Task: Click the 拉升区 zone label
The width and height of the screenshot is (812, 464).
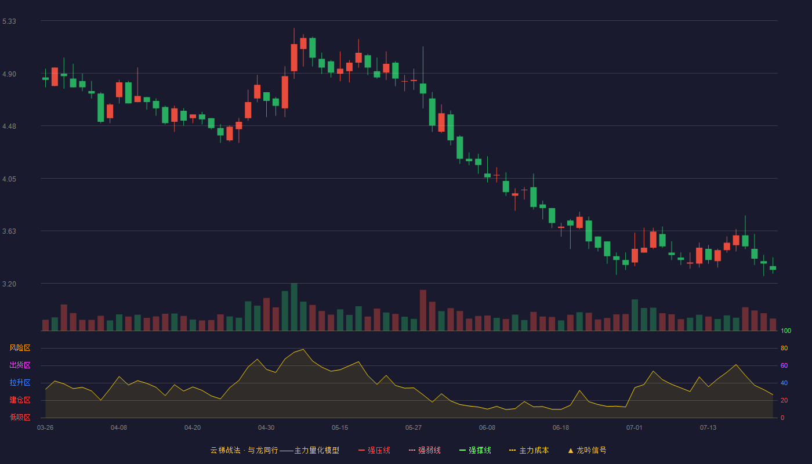Action: pos(20,383)
